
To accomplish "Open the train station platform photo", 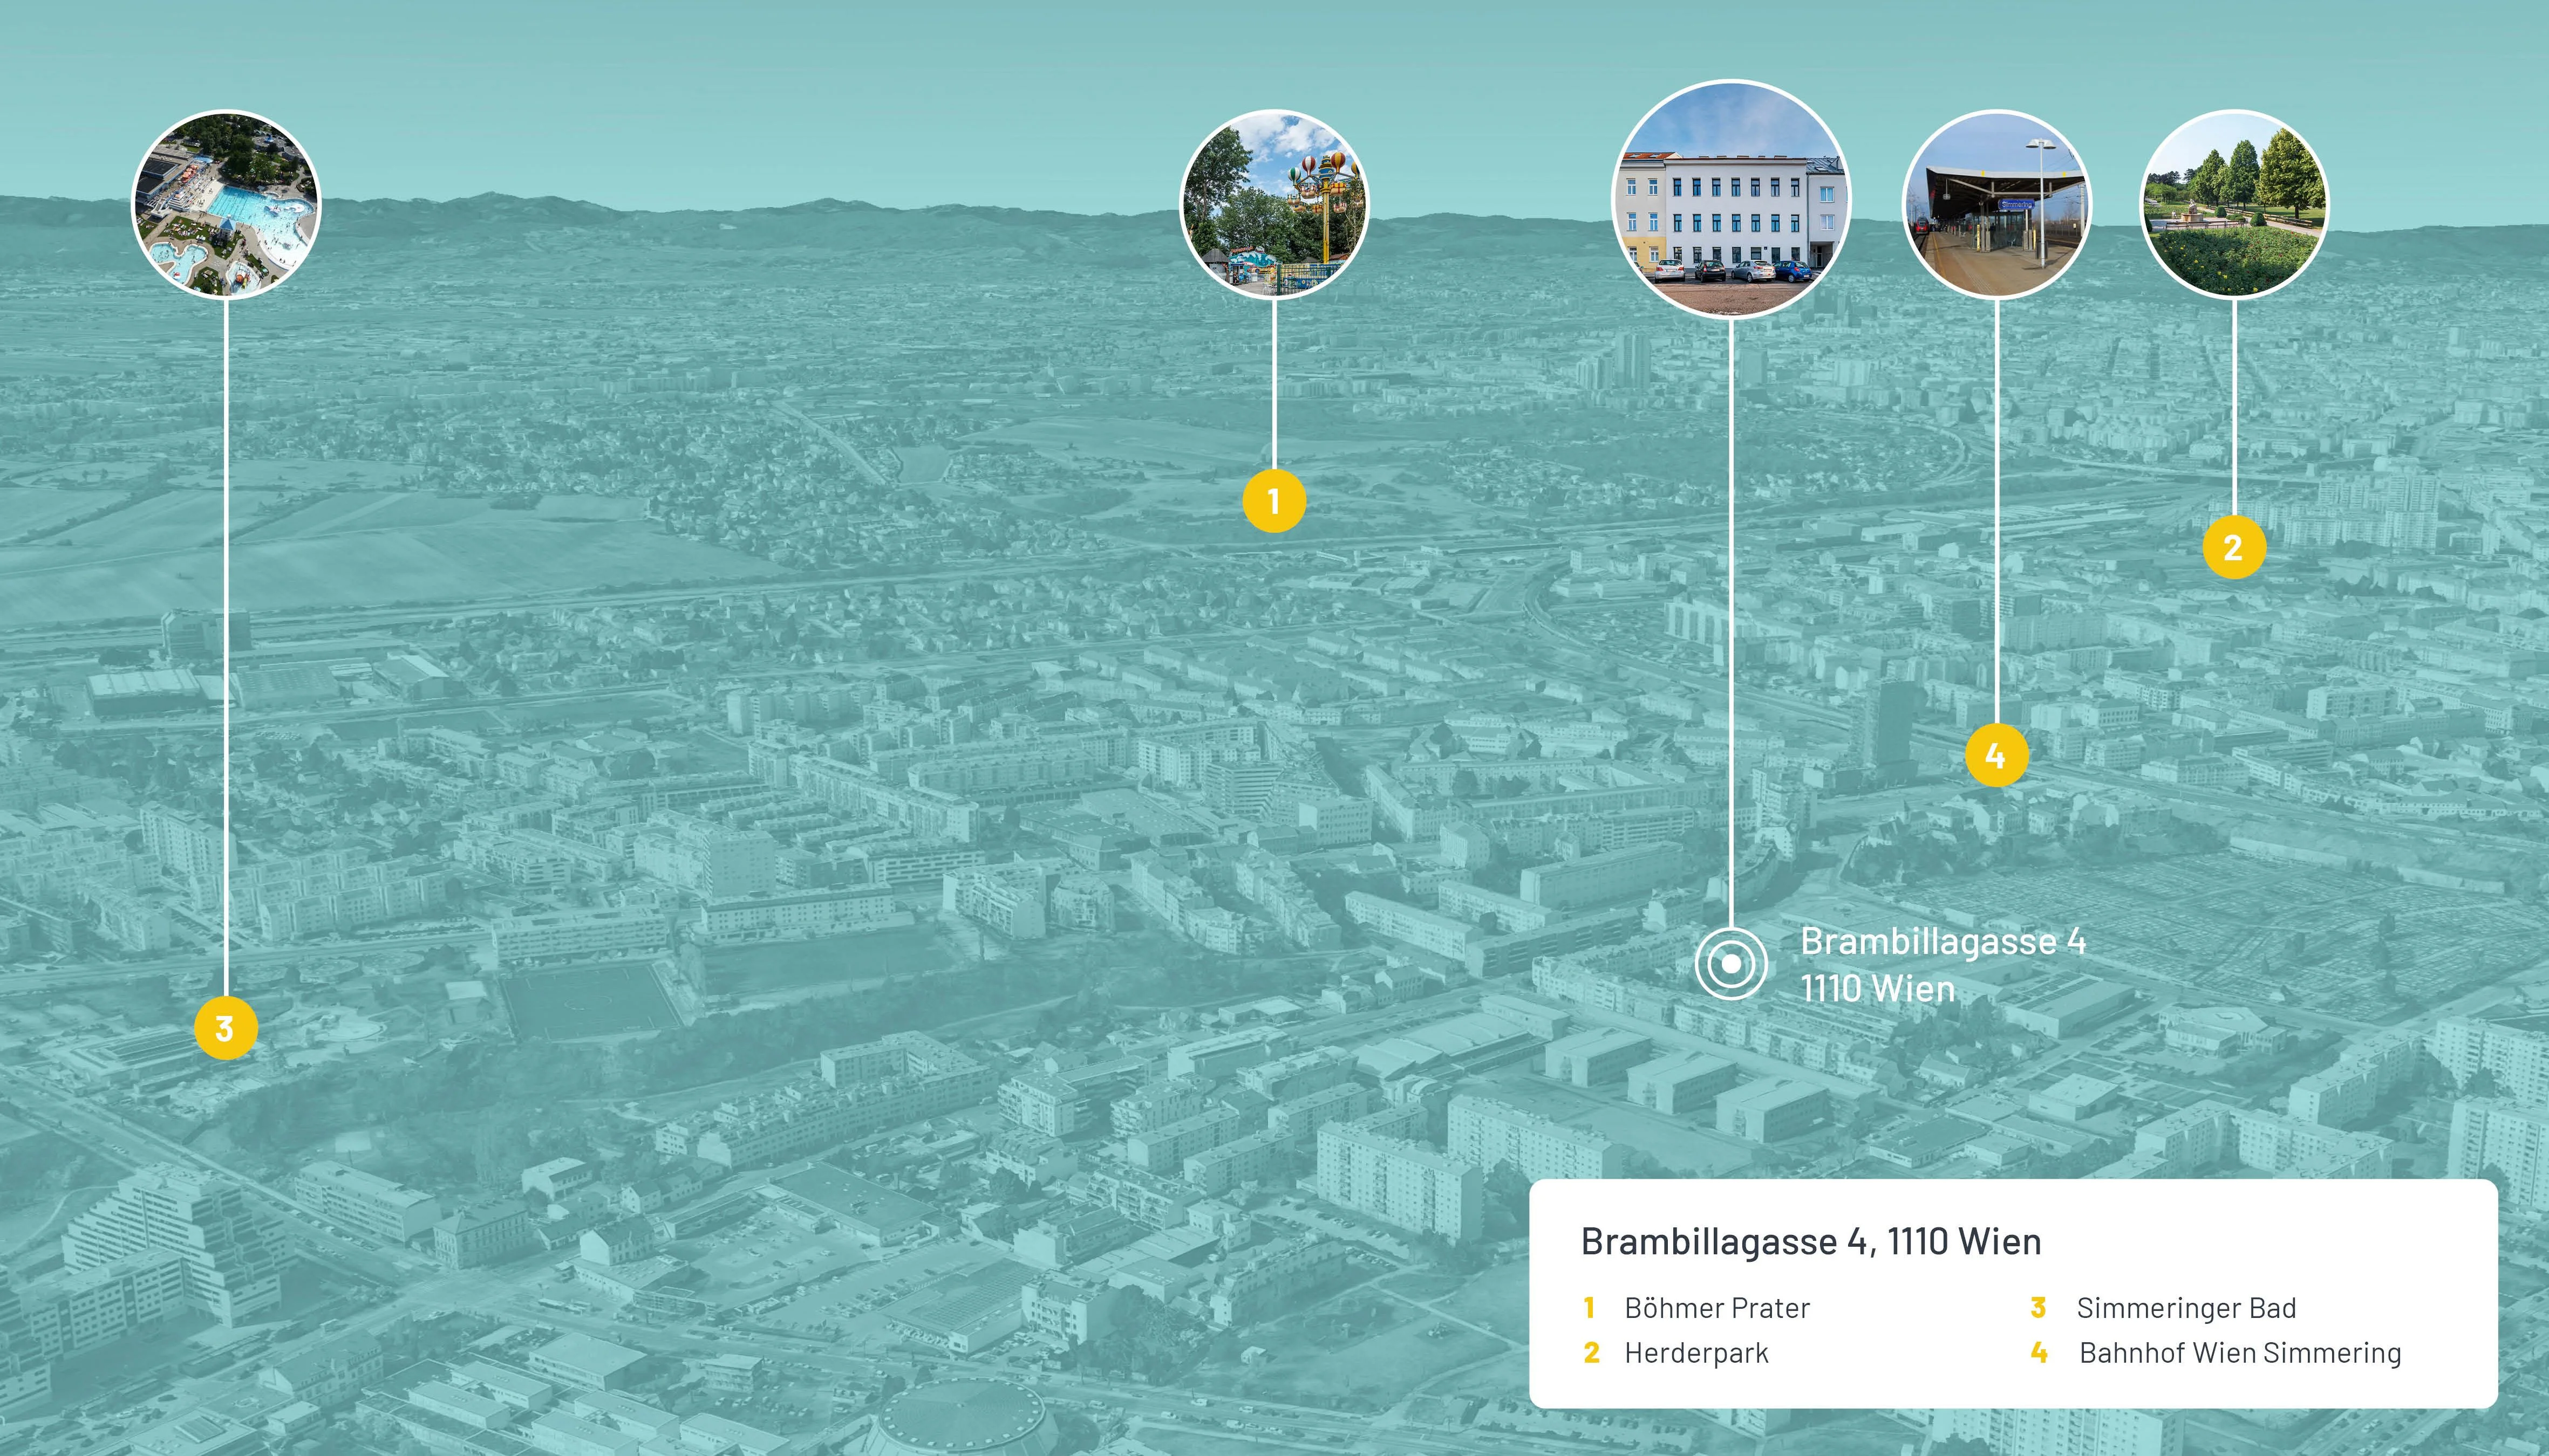I will (1996, 204).
